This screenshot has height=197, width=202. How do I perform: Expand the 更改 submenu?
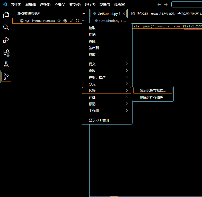coord(107,71)
